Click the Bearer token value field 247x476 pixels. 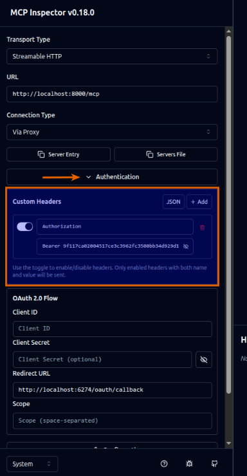point(115,246)
